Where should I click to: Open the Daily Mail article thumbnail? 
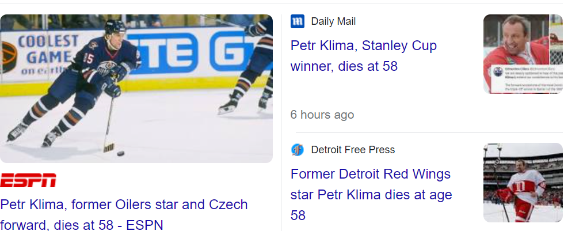523,54
